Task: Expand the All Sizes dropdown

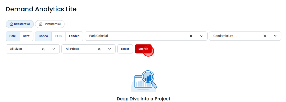Action: (x=54, y=49)
